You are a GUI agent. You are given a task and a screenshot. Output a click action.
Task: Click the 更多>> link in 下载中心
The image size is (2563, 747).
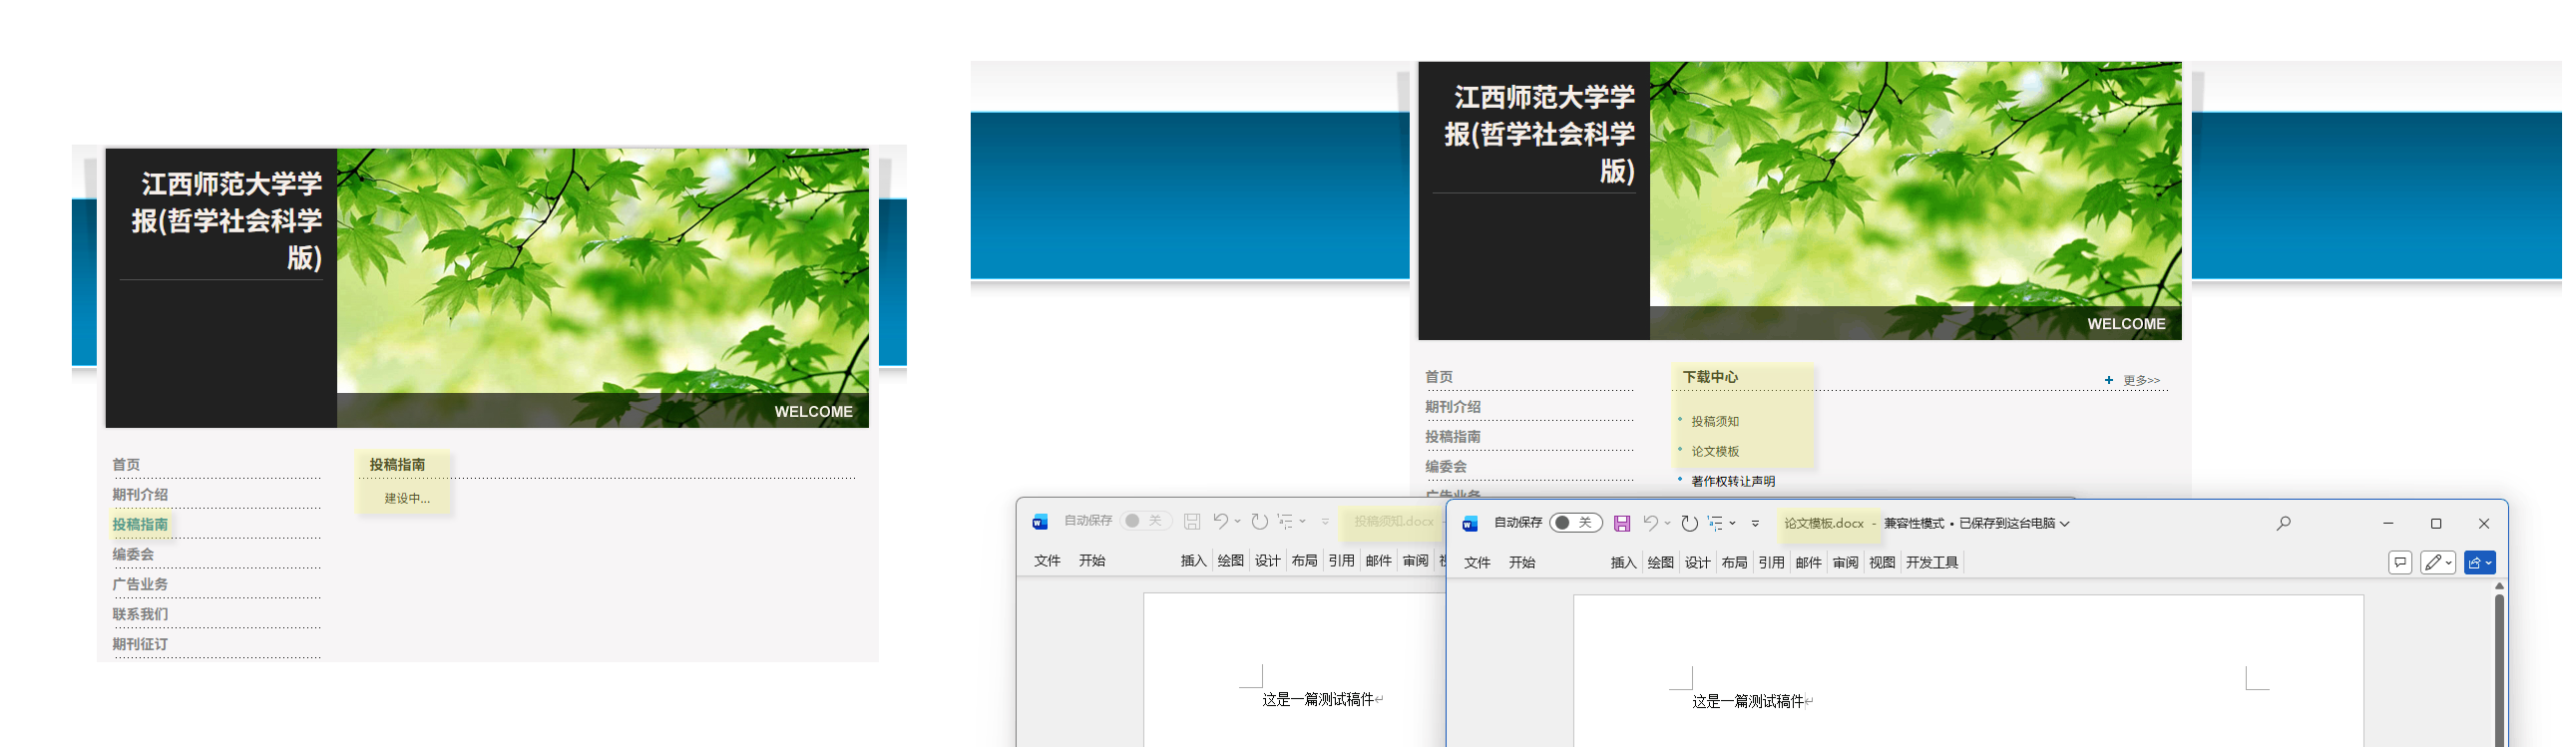click(2141, 380)
